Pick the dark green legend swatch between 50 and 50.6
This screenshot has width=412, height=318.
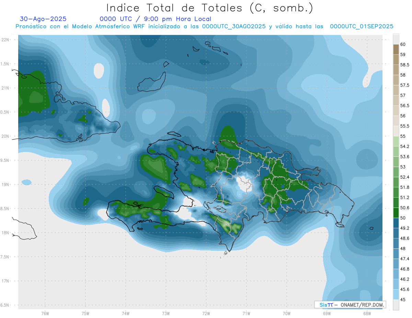click(x=396, y=212)
